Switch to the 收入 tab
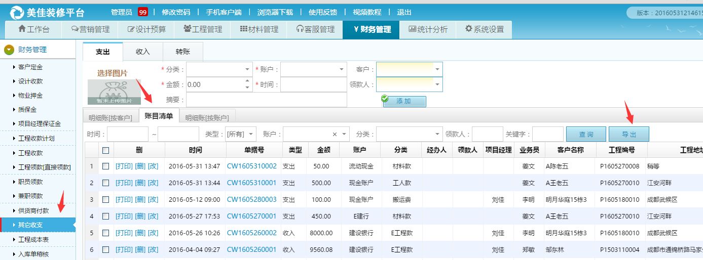703x260 pixels. 142,52
